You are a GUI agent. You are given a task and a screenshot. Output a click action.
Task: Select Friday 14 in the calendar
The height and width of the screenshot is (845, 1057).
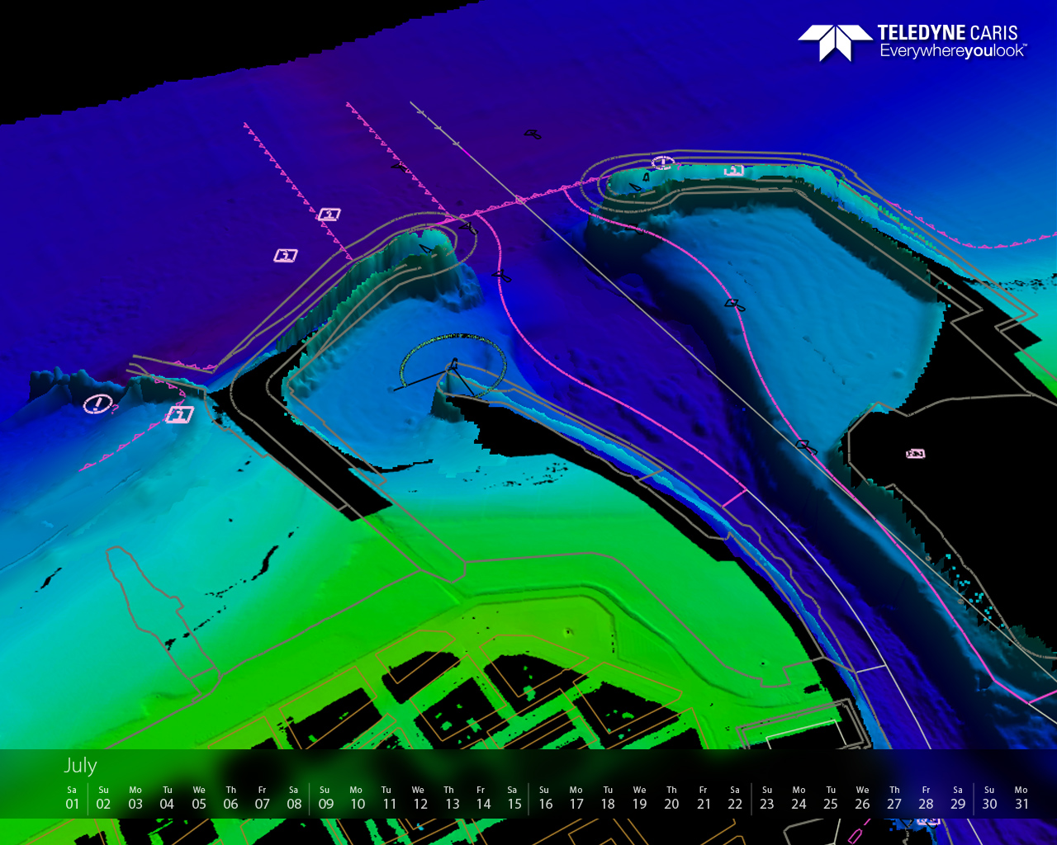tap(482, 798)
